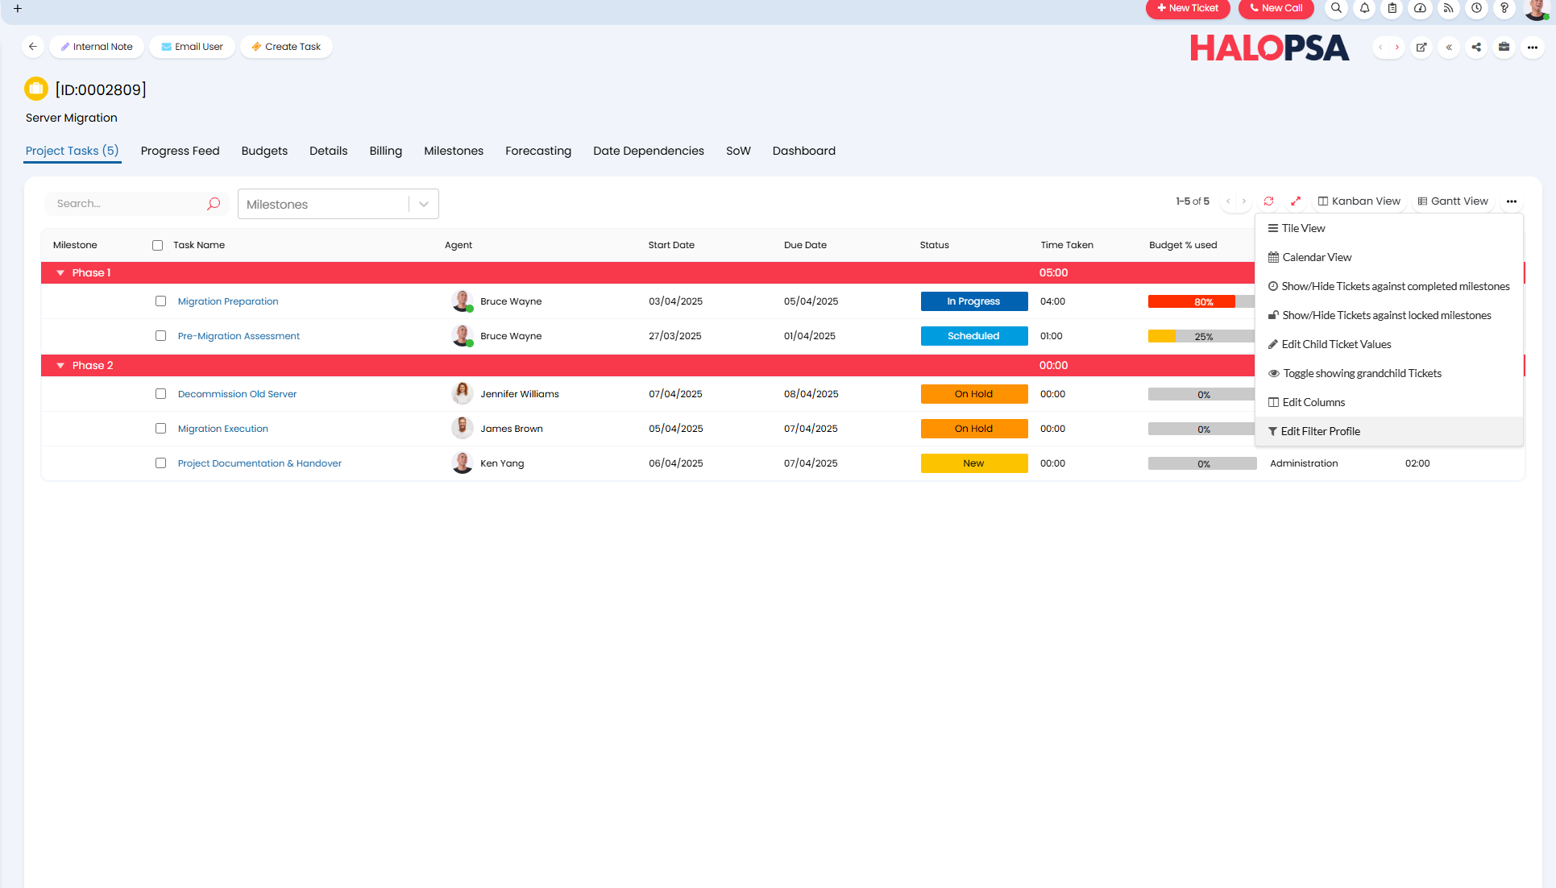This screenshot has height=888, width=1556.
Task: Click the back arrow icon
Action: pyautogui.click(x=33, y=47)
